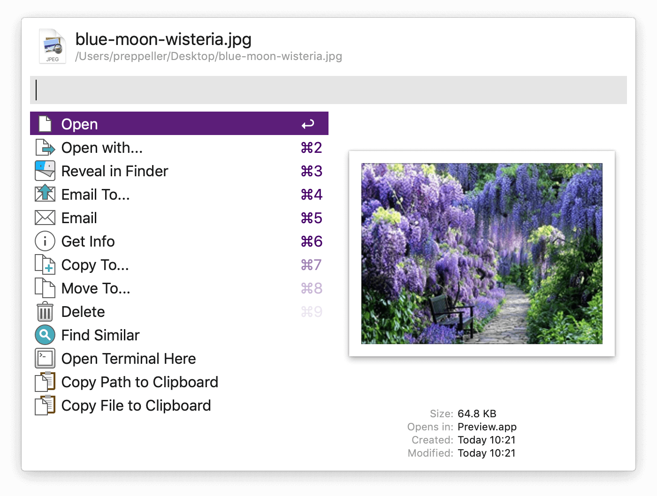Click the plain envelope Email icon
Image resolution: width=657 pixels, height=496 pixels.
point(44,218)
